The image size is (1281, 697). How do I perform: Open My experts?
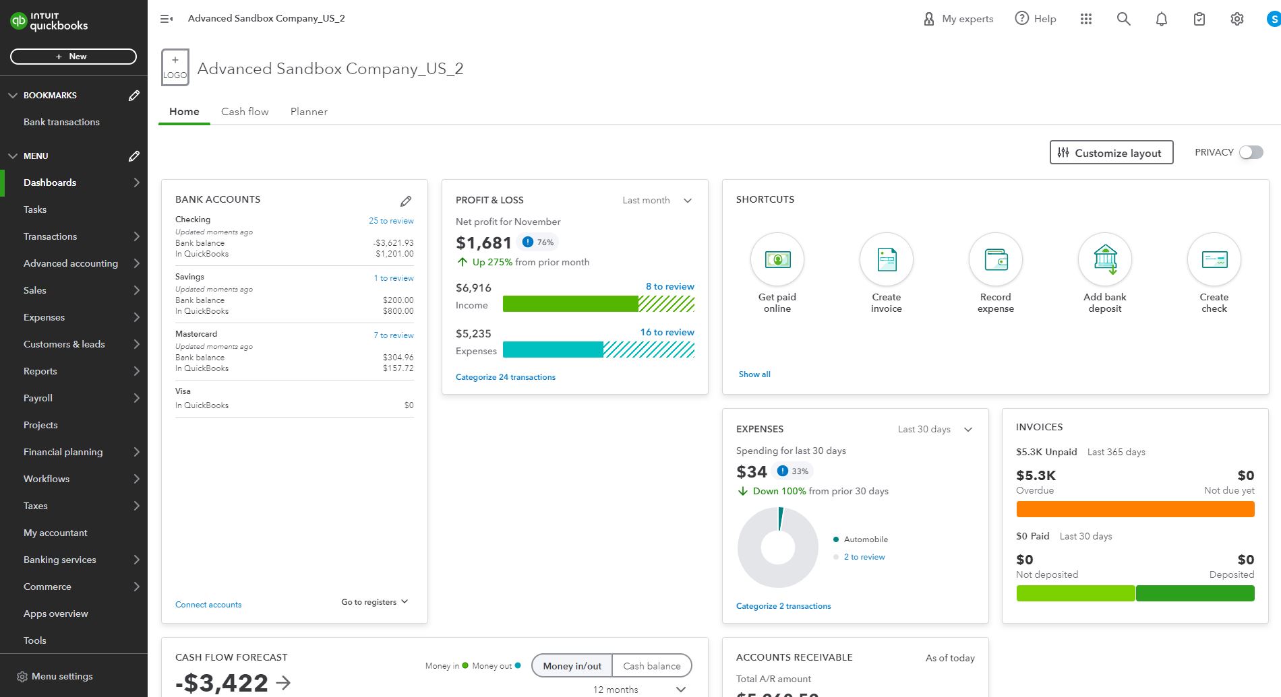[x=958, y=19]
